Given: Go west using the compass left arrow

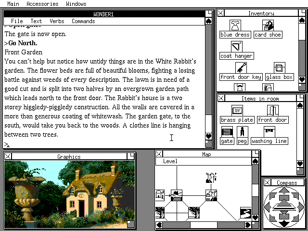Looking at the screenshot, I should point(267,206).
